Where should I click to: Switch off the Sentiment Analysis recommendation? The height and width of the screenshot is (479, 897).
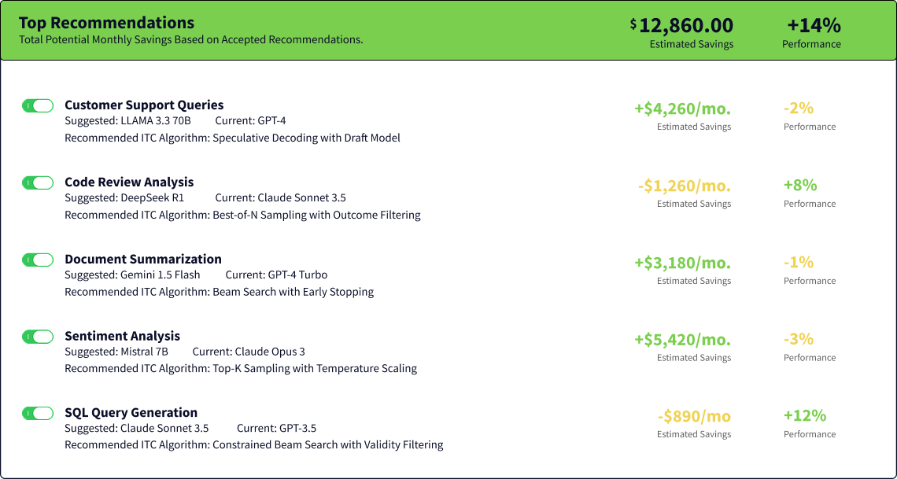[38, 337]
